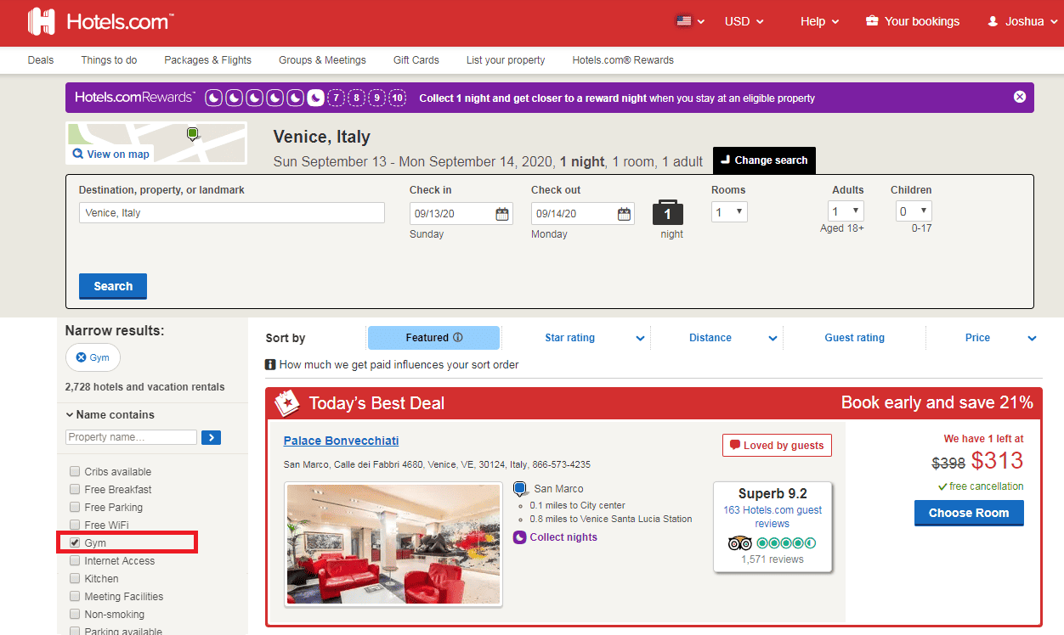Enable the Free WiFi filter

(74, 525)
